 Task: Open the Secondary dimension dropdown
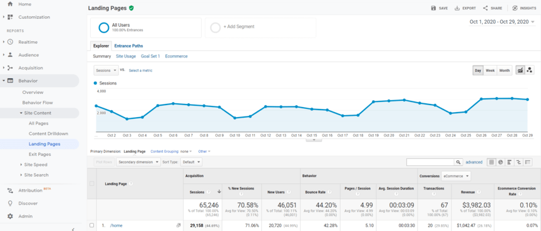[x=138, y=162]
